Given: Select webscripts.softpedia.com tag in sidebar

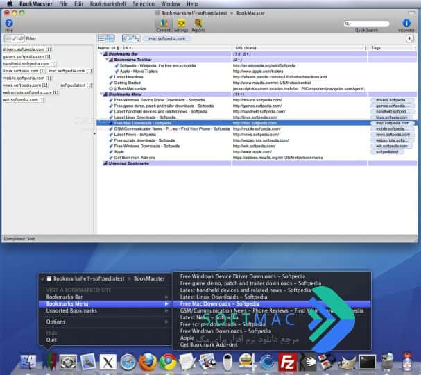Looking at the screenshot, I should 31,92.
